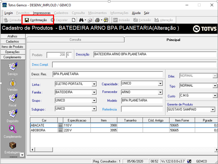This screenshot has width=218, height=164.
Task: Click the grid horizontal scrollbar thumb
Action: tap(44, 150)
